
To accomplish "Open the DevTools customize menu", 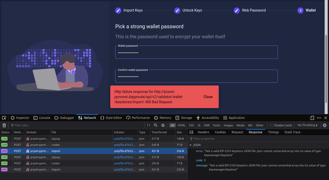I will coord(319,118).
